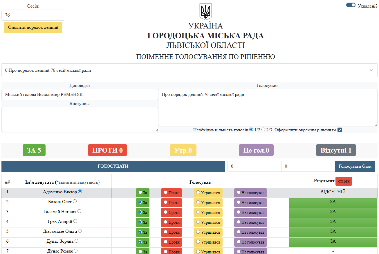Image resolution: width=379 pixels, height=254 pixels.
Task: Click the 'Доповідач' input field
Action: pyautogui.click(x=80, y=94)
